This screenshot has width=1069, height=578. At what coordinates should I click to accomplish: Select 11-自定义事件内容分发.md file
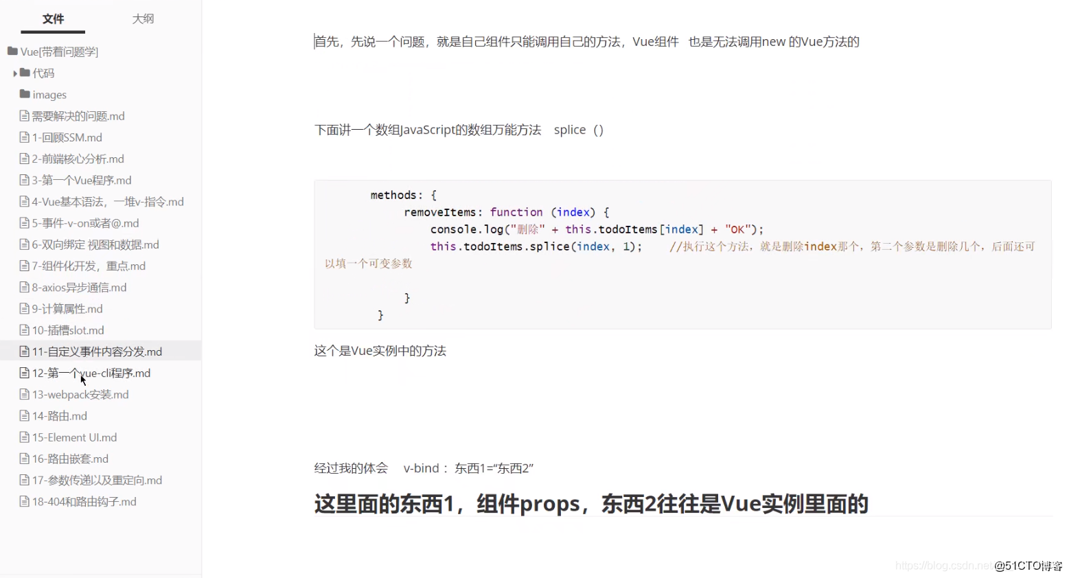[97, 351]
